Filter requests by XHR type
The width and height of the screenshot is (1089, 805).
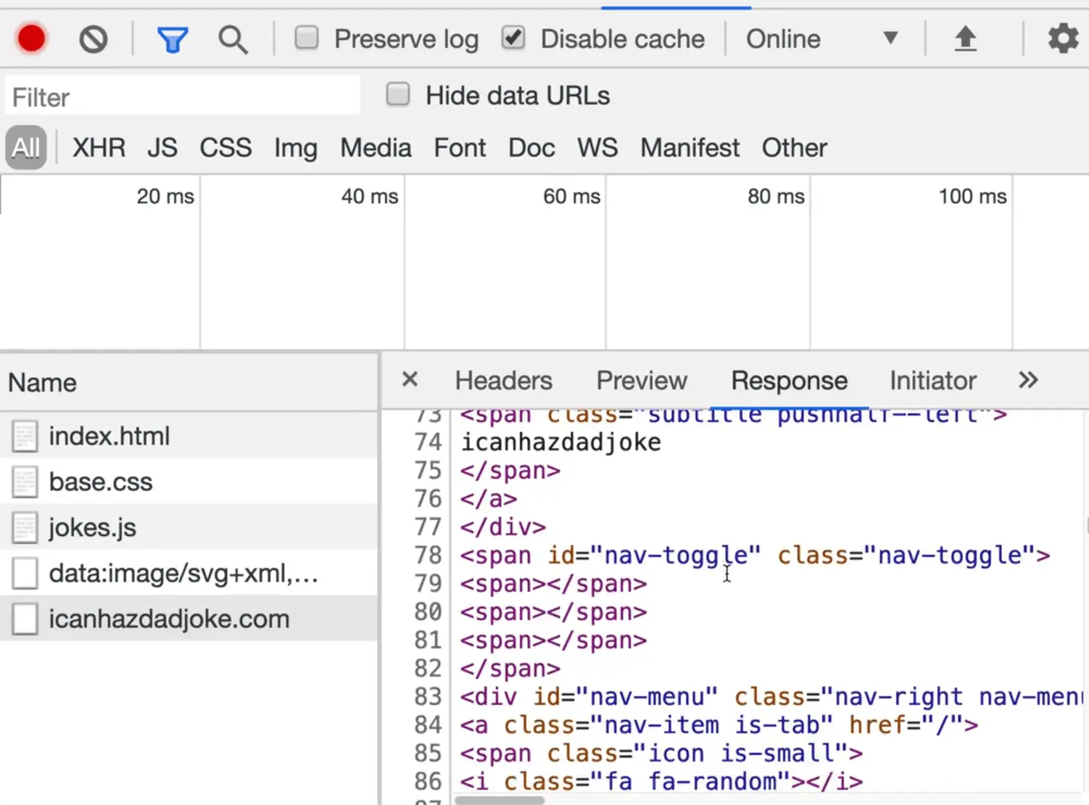coord(99,148)
